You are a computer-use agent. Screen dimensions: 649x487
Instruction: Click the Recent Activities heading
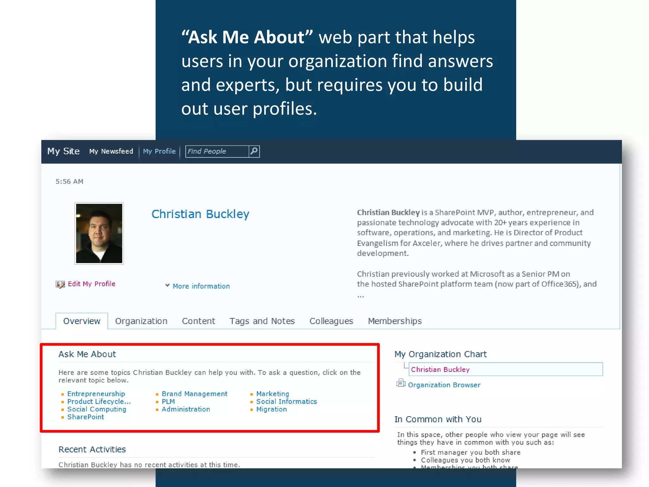(x=92, y=449)
